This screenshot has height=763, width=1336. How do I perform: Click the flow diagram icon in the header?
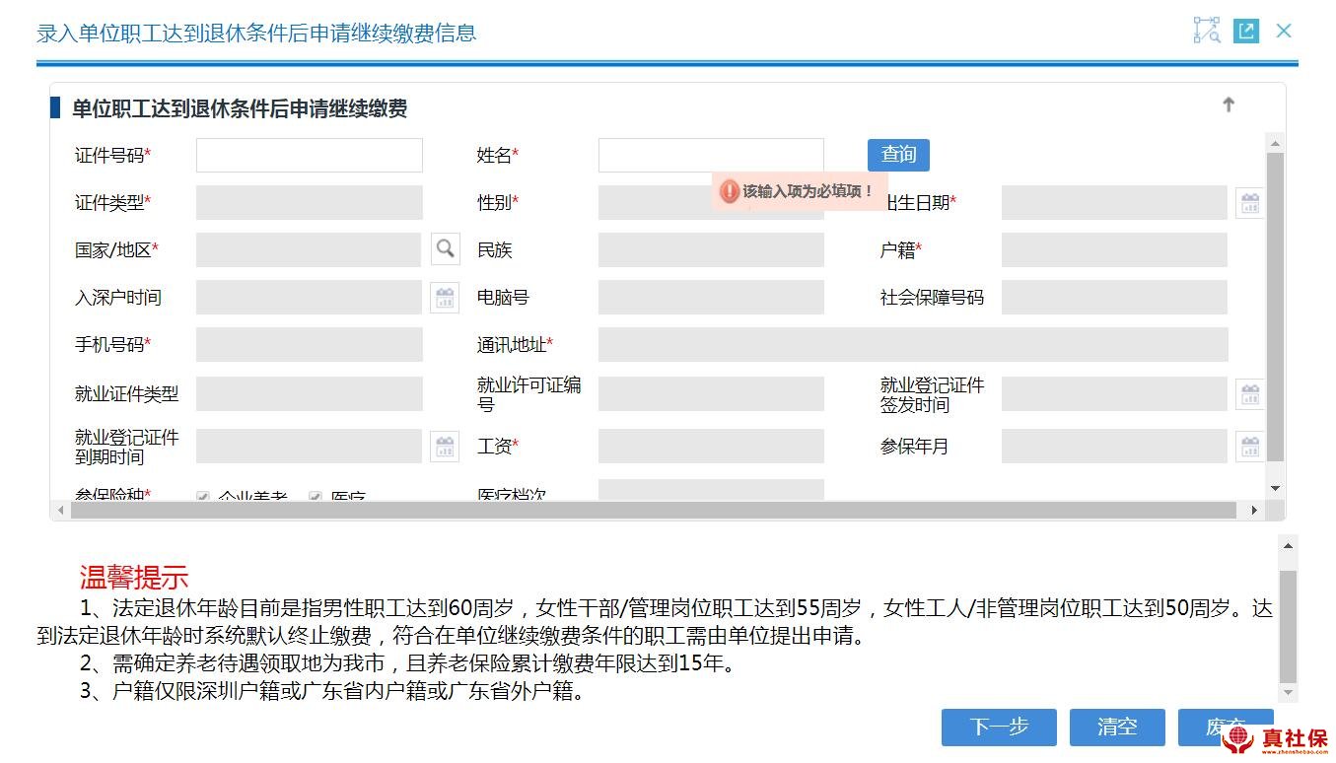[1207, 31]
